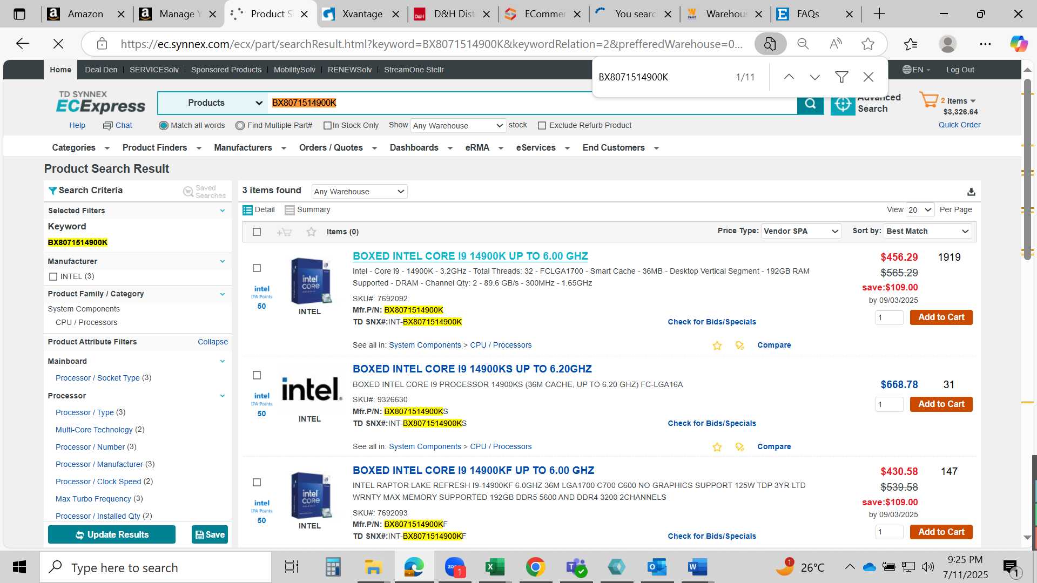The image size is (1037, 583).
Task: Open View per page dropdown showing 20
Action: (920, 210)
